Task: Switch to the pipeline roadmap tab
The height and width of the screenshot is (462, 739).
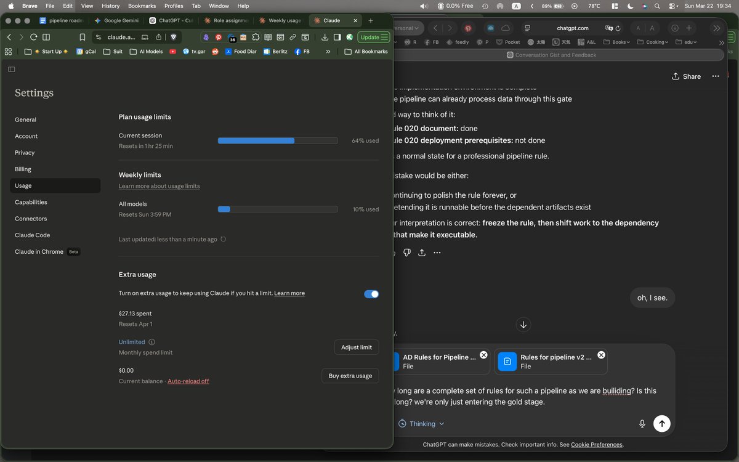Action: pos(61,20)
